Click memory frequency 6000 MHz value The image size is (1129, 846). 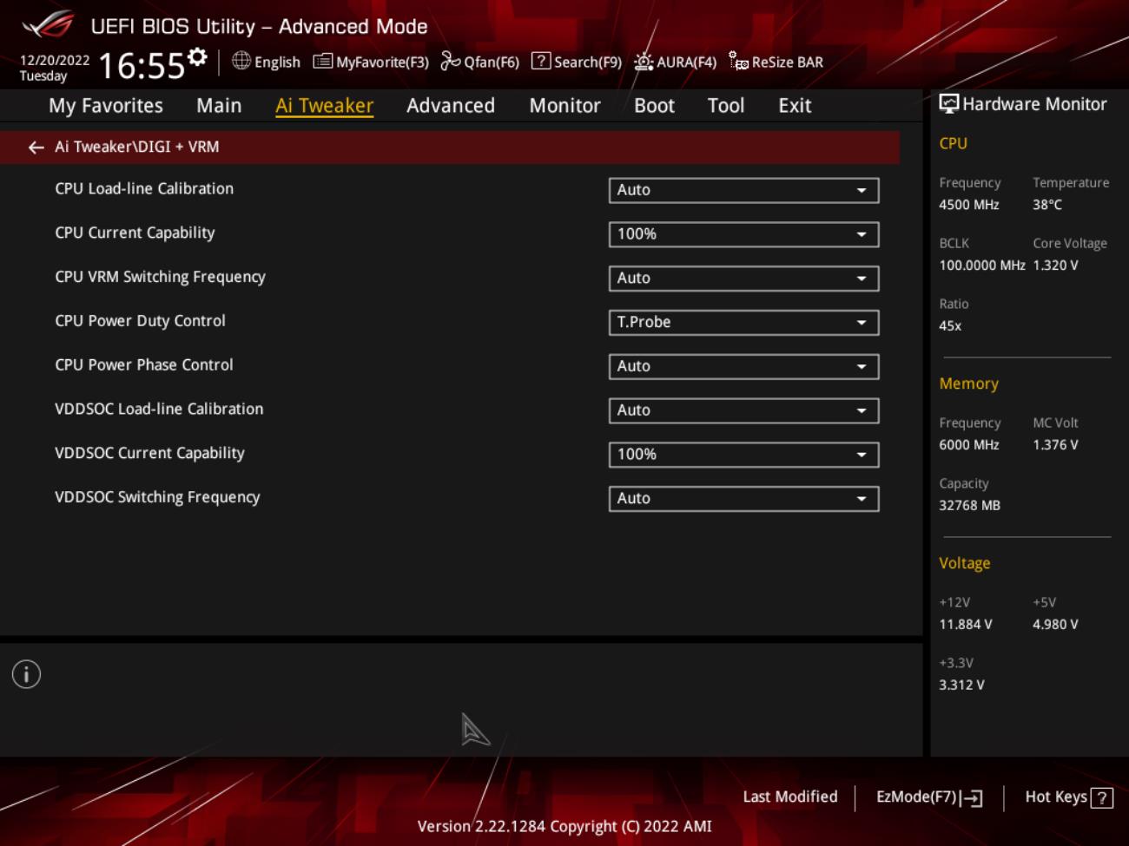969,445
